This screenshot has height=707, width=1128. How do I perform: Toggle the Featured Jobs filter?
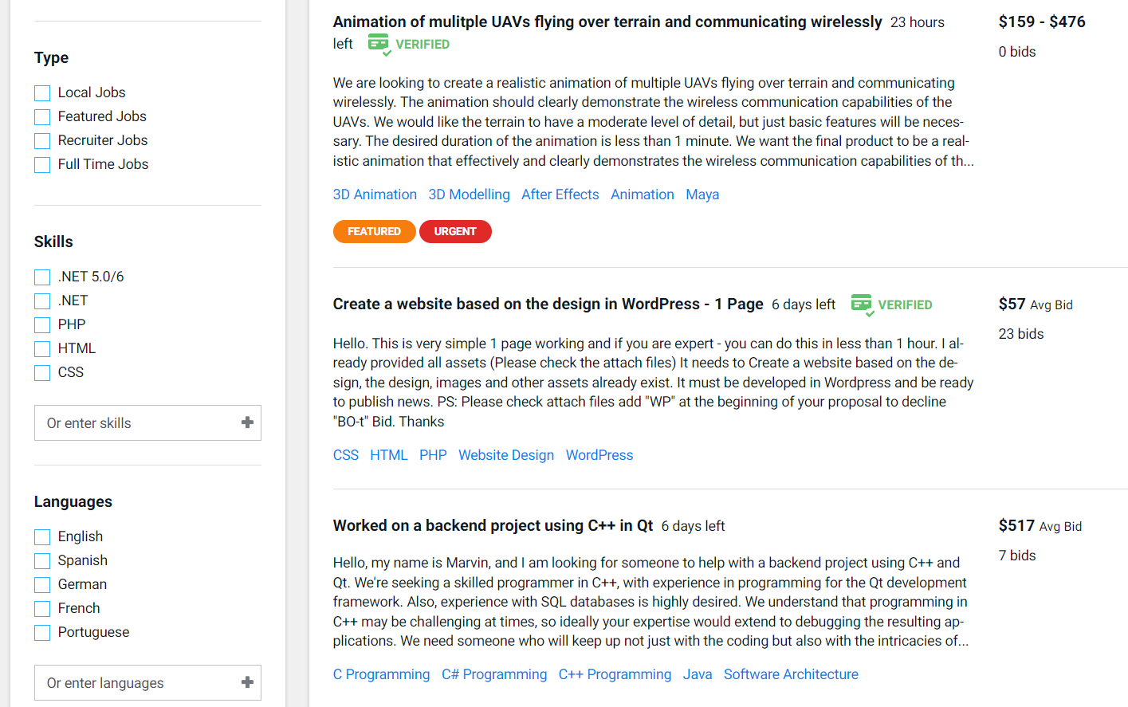click(42, 117)
